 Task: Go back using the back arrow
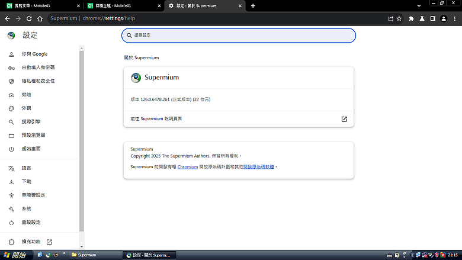tap(7, 18)
